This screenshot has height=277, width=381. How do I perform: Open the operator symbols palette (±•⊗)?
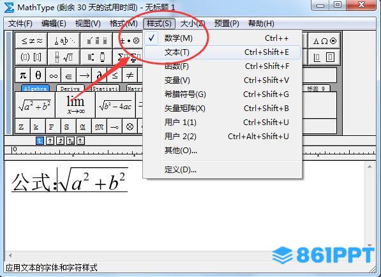[129, 41]
